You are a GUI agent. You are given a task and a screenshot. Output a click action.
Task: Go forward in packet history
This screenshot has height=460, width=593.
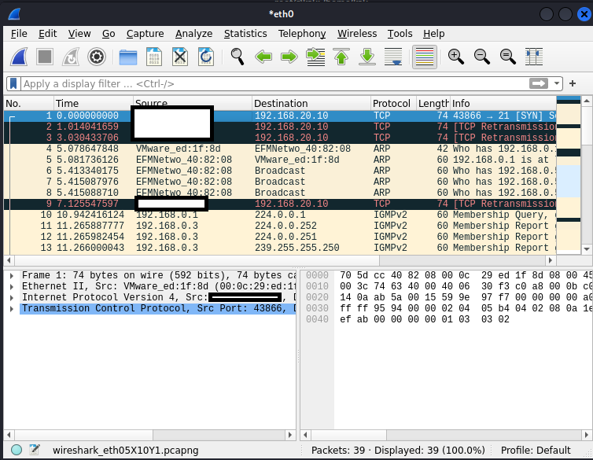point(289,57)
